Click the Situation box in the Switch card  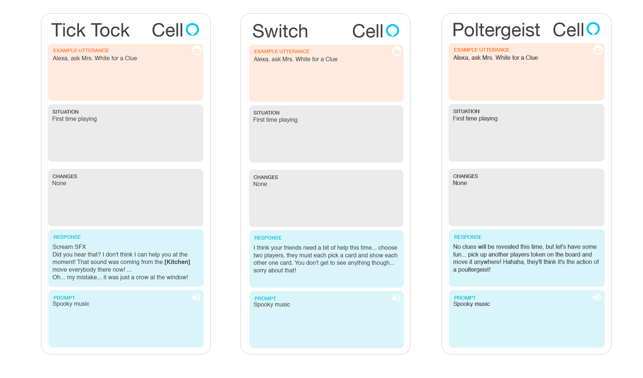click(x=326, y=134)
